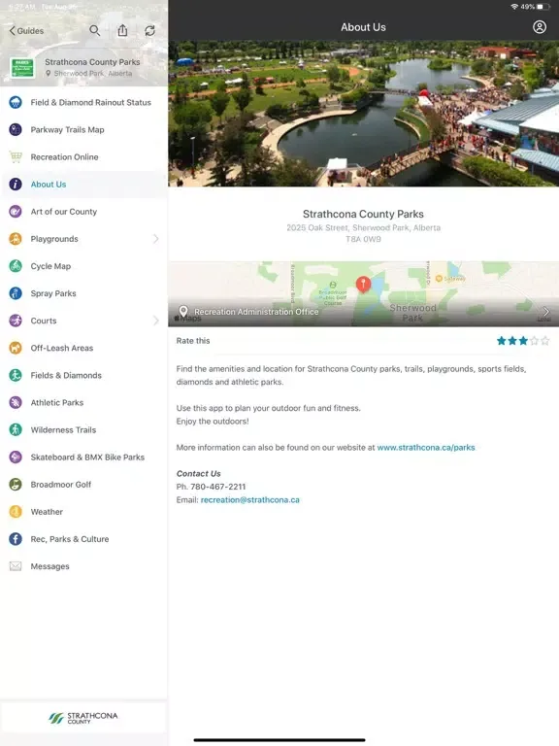Click the Spray Parks icon

tap(16, 293)
